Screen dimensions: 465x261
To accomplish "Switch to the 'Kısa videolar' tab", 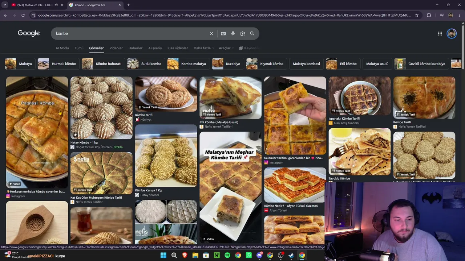I will coord(178,48).
